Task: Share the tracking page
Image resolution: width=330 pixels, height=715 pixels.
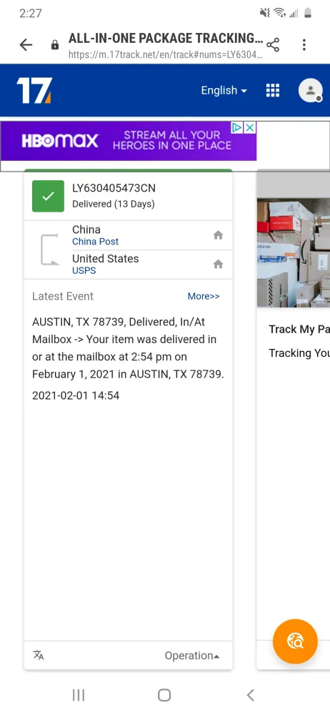Action: pyautogui.click(x=273, y=44)
